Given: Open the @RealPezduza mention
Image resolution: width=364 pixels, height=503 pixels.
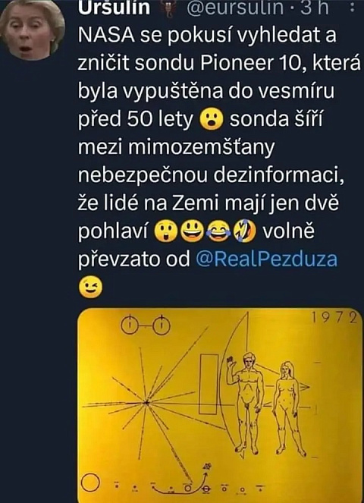Looking at the screenshot, I should click(x=266, y=259).
